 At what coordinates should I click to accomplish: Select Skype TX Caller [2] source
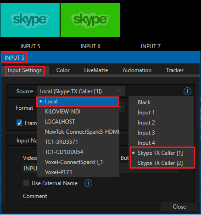point(162,163)
